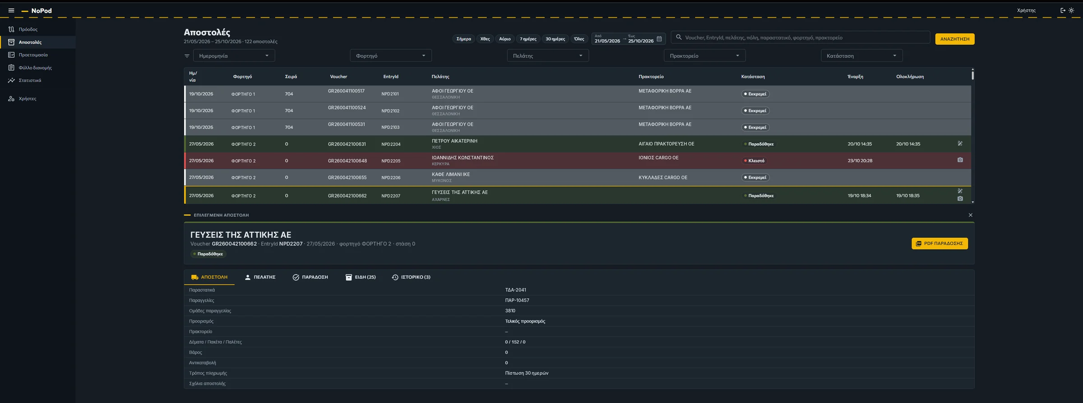This screenshot has height=403, width=1083.
Task: Click the calendar icon of the date range
Action: 659,39
